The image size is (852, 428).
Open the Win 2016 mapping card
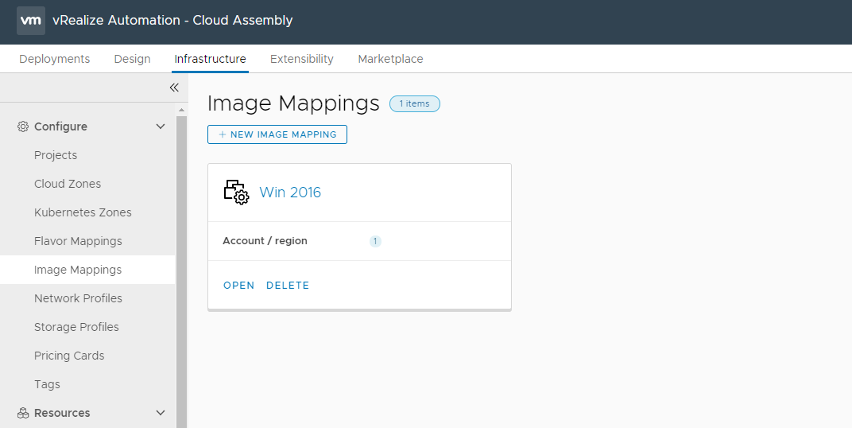tap(238, 286)
